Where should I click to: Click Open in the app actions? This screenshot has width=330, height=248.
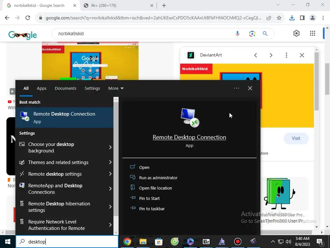pos(144,168)
